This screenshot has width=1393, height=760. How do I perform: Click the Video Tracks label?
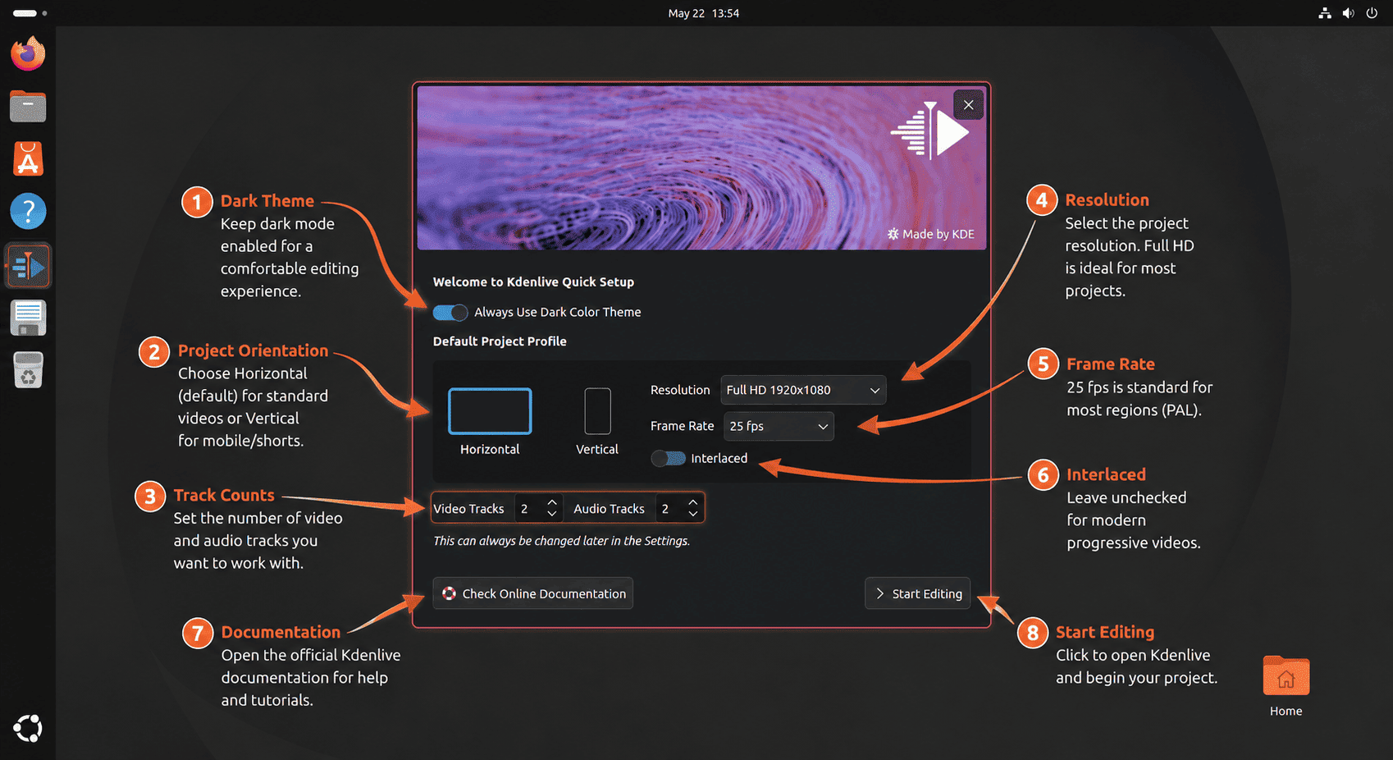(x=468, y=509)
